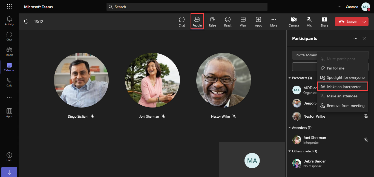Turn on the Camera
The width and height of the screenshot is (374, 177).
pos(294,21)
